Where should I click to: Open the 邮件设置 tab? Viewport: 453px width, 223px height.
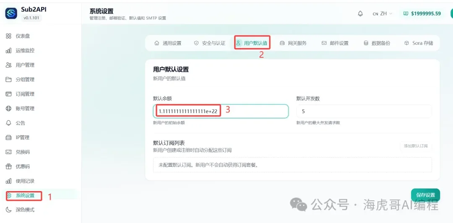point(335,43)
